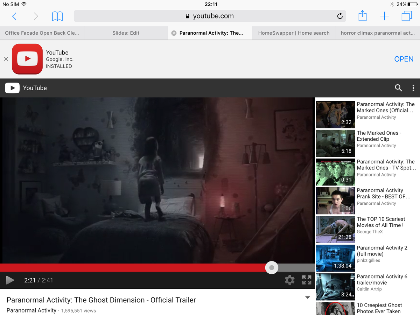Tap the Wi-Fi status icon
The width and height of the screenshot is (420, 315).
(24, 4)
